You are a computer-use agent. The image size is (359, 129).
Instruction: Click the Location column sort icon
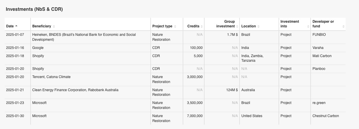pyautogui.click(x=258, y=26)
